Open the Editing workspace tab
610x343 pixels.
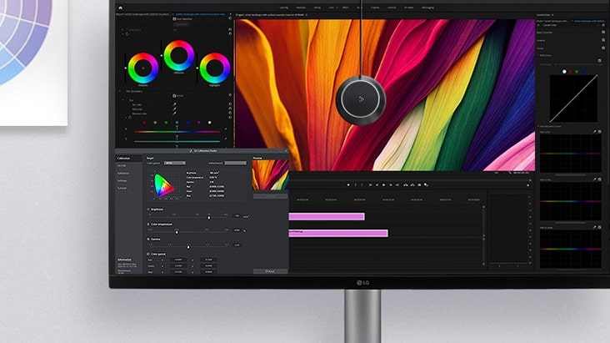pos(317,8)
